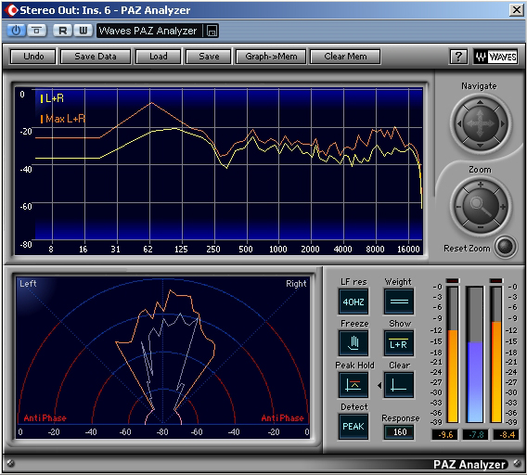
Task: Toggle the plugin bypass power button
Action: 16,31
